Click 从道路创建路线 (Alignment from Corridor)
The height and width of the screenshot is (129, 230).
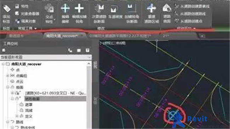(x=190, y=14)
